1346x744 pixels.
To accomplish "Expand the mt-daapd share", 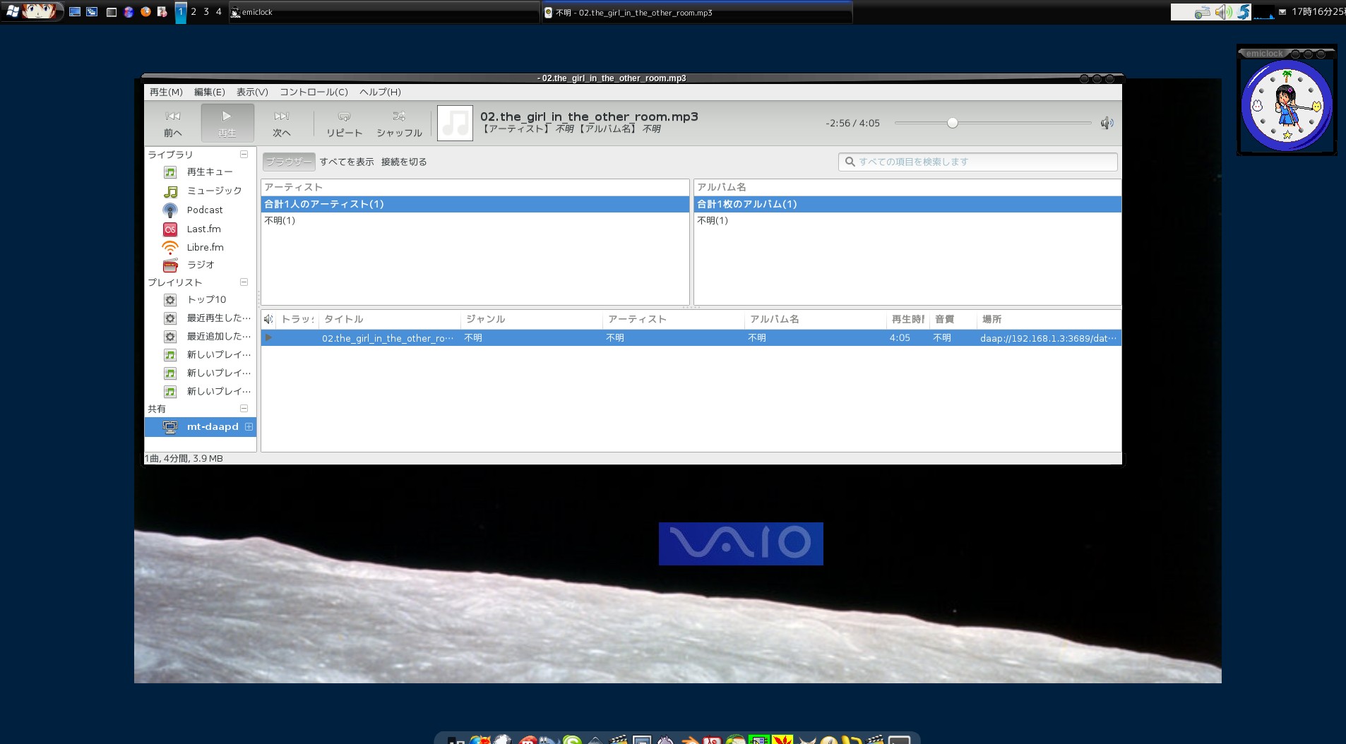I will point(249,427).
